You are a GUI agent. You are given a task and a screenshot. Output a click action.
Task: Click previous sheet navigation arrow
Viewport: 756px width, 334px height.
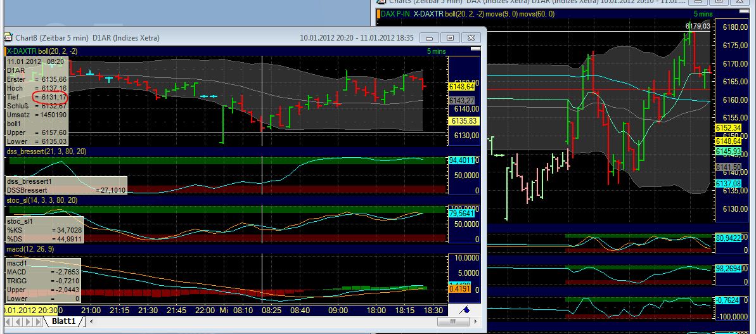tap(17, 322)
